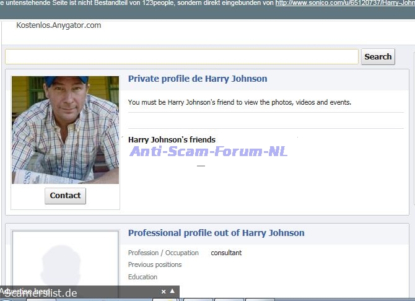Click the Education label
415x301 pixels.
[142, 277]
